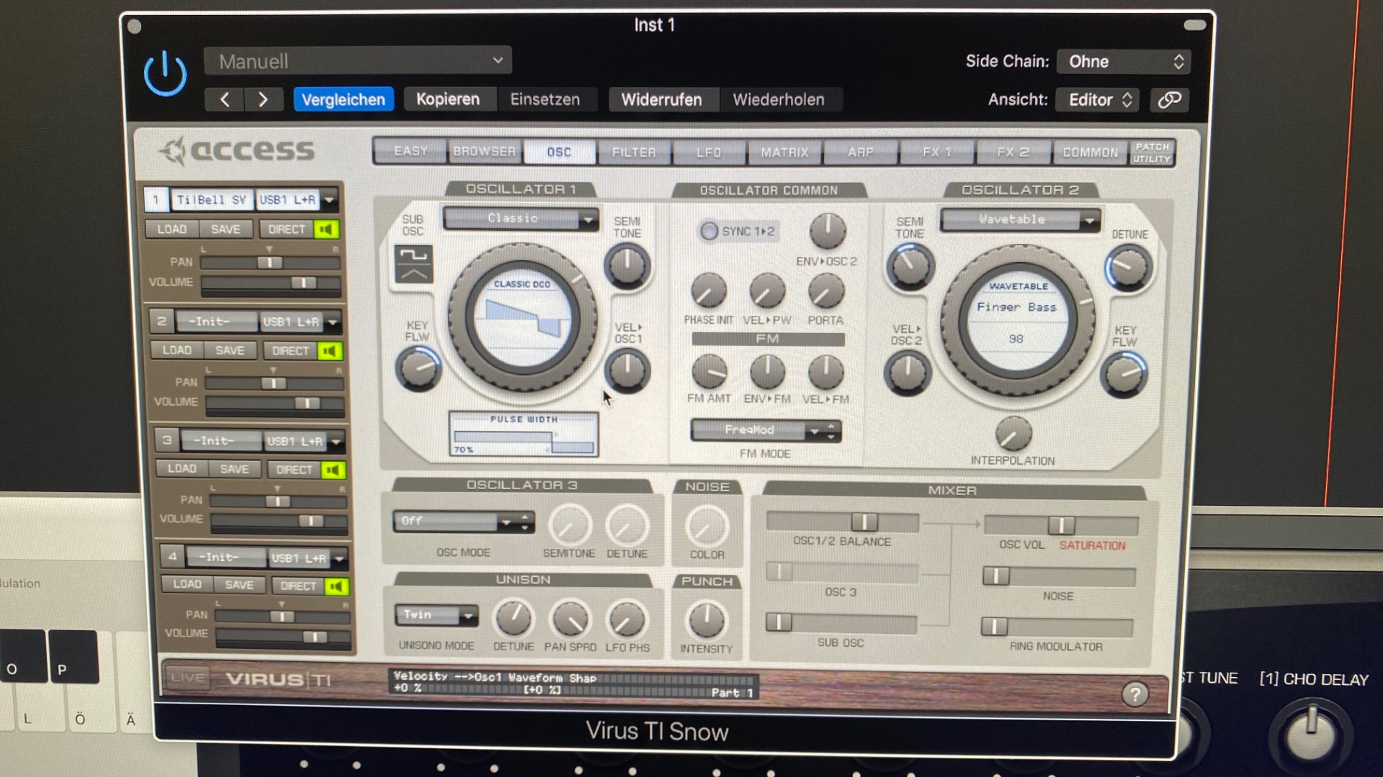Click the next preset arrow
Viewport: 1383px width, 777px height.
tap(263, 100)
